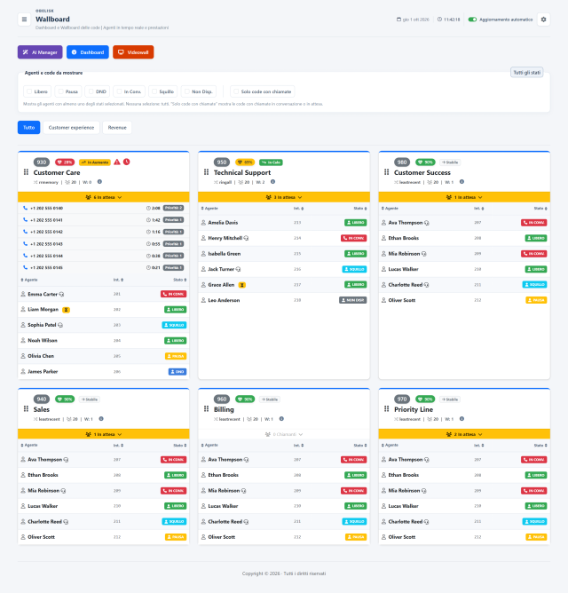
Task: Click the red clock alert on Customer Care
Action: 126,162
